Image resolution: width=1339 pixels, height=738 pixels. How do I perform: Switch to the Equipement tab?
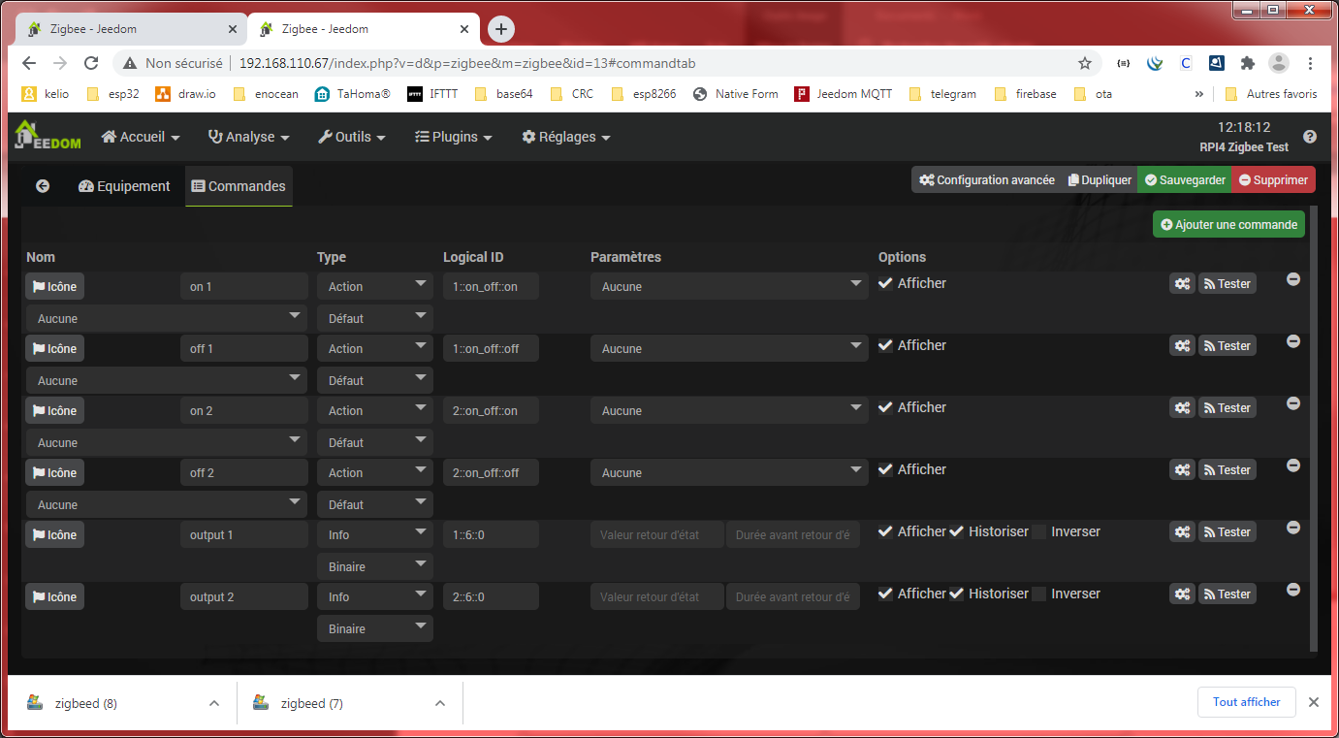[124, 186]
